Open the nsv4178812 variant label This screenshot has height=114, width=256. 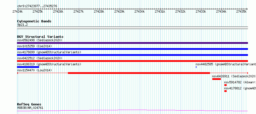(240, 88)
